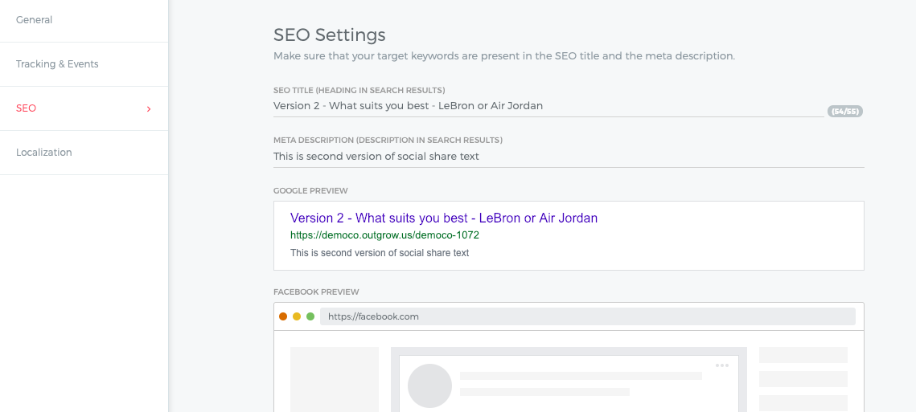Edit the meta description input field
This screenshot has height=412, width=916.
coord(569,157)
